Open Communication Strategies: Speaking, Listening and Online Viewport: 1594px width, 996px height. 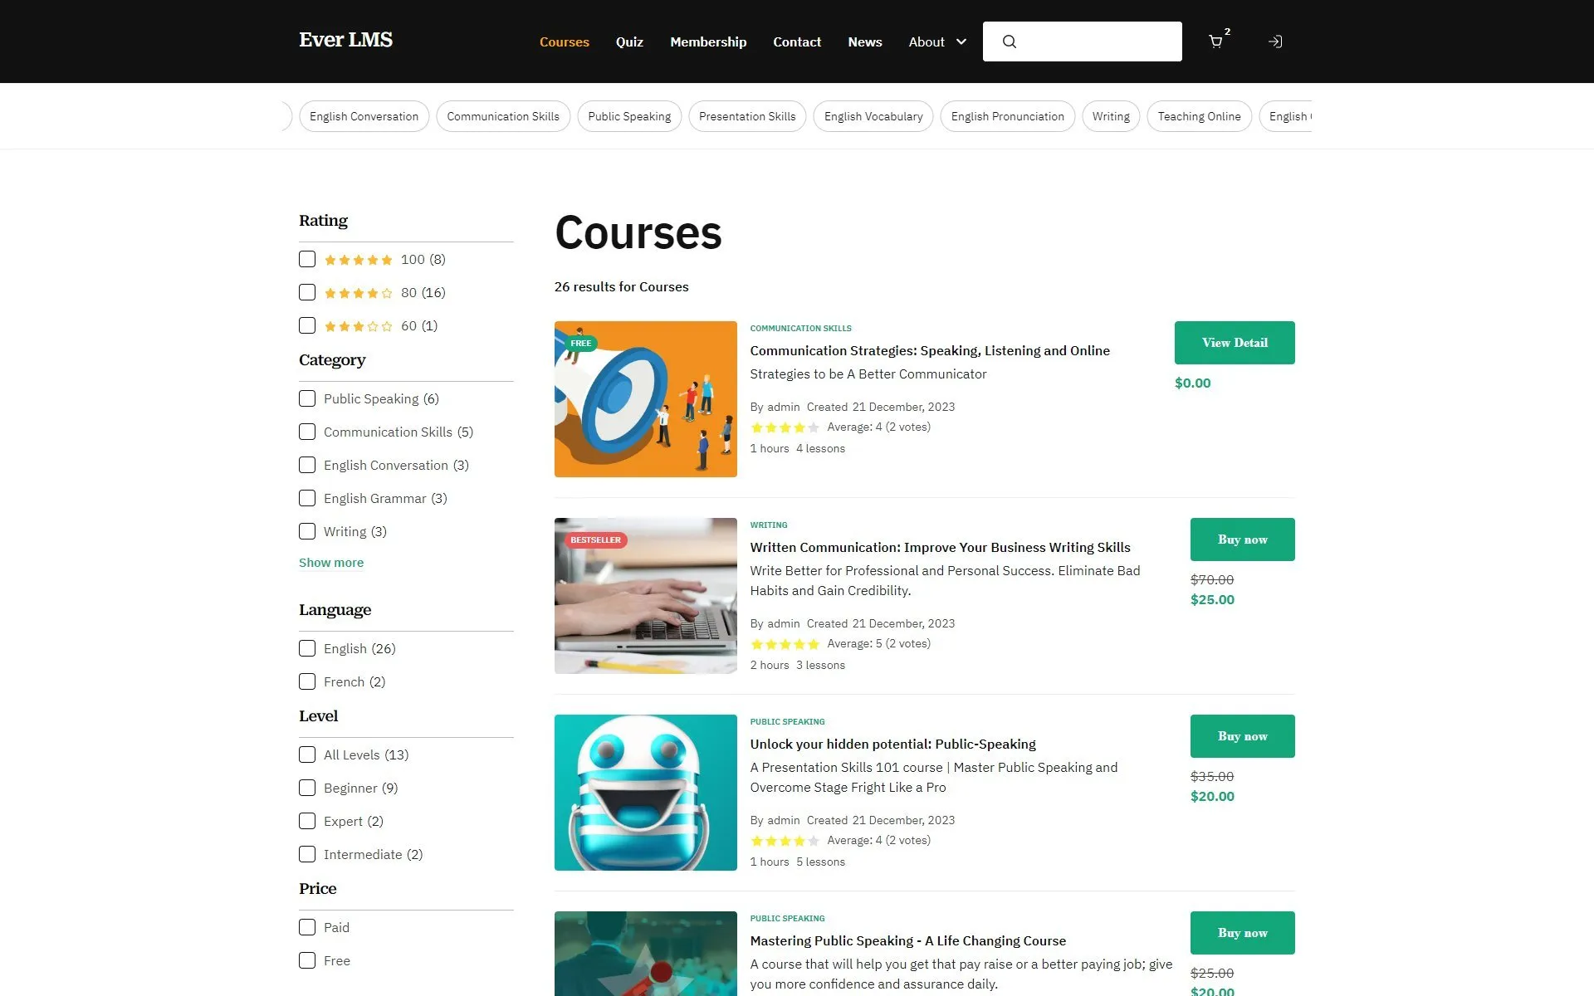tap(930, 350)
